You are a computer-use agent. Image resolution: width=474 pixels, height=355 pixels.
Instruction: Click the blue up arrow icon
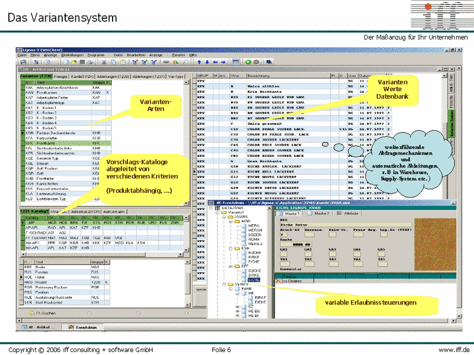tap(199, 62)
